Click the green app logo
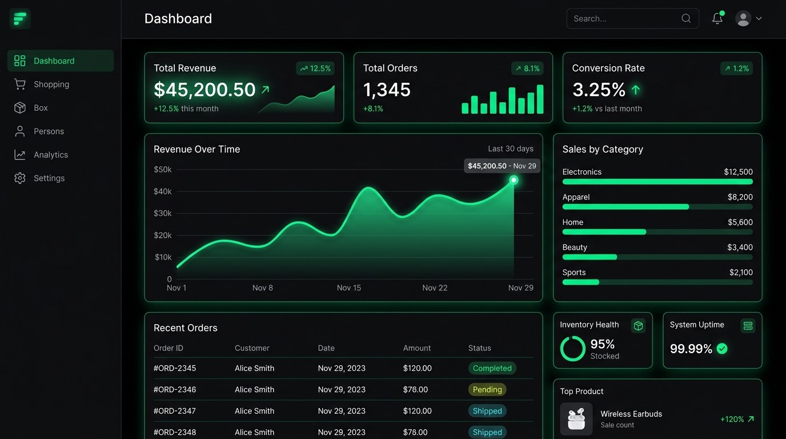Image resolution: width=786 pixels, height=439 pixels. 20,19
